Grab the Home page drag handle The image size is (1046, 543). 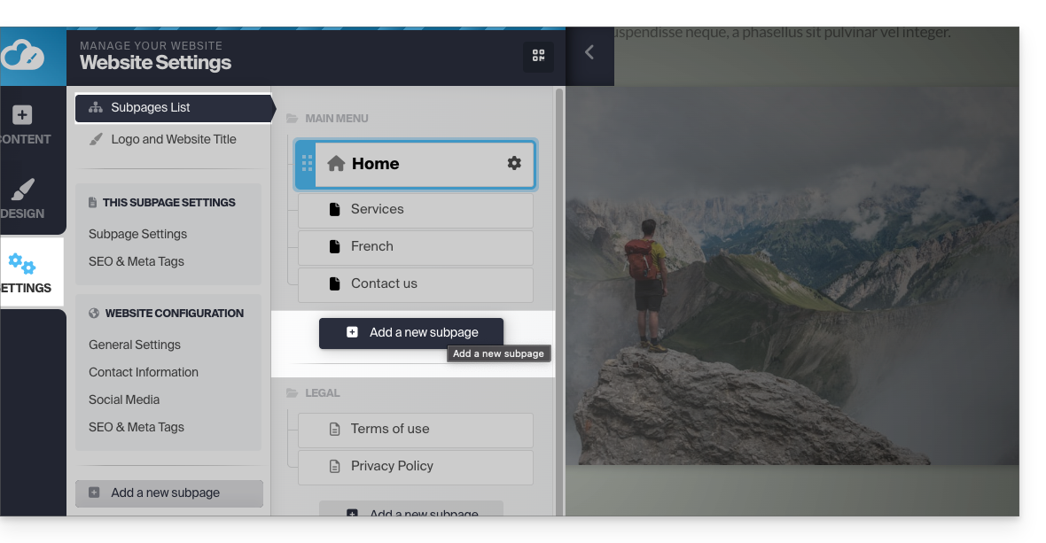(307, 164)
